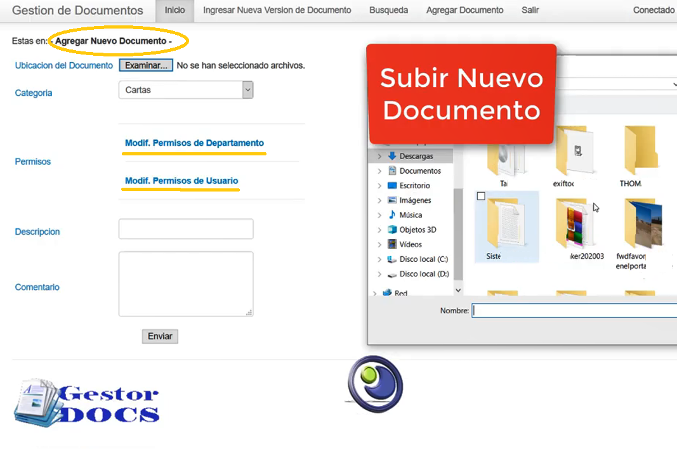
Task: Switch to the Busqueda tab
Action: (x=388, y=10)
